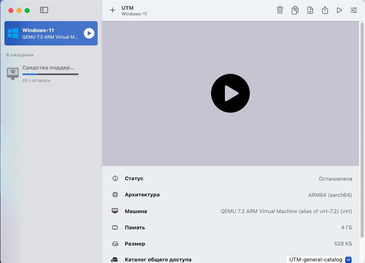Start the VM from toolbar play icon
365x263 pixels.
coord(339,10)
